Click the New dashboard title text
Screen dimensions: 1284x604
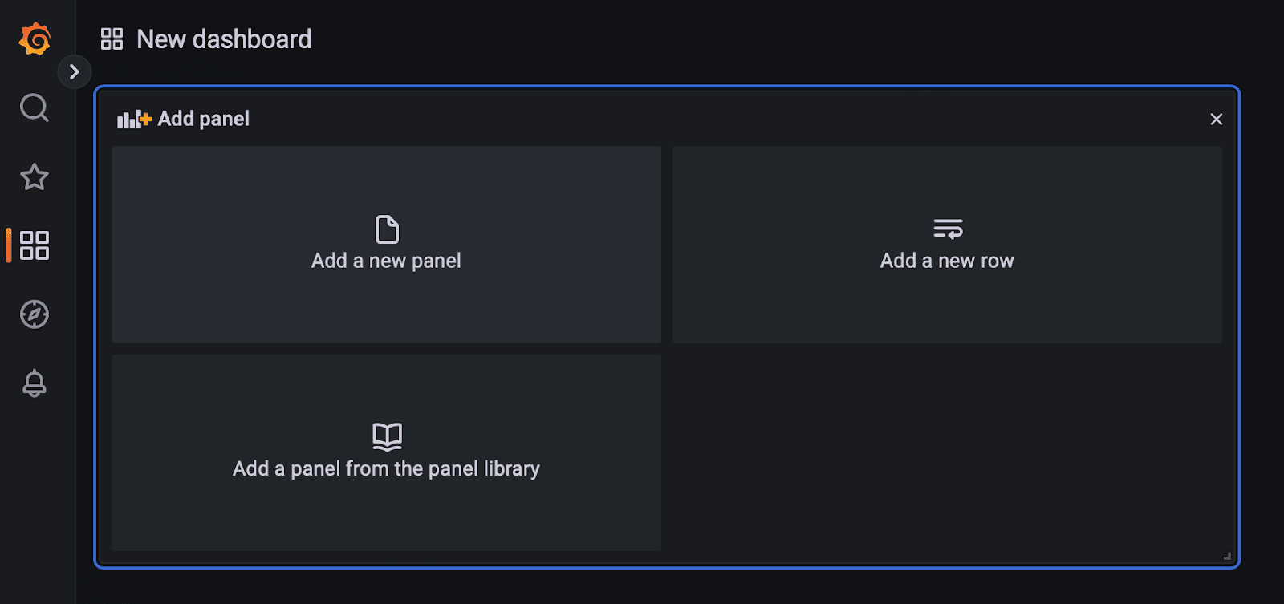coord(223,39)
